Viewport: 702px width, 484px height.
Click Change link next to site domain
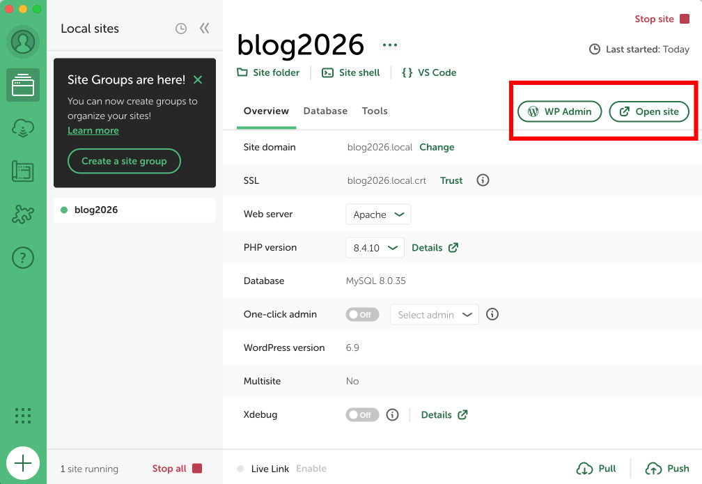click(x=437, y=148)
